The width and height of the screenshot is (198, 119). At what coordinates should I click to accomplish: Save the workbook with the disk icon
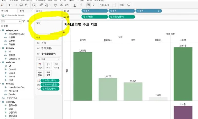pyautogui.click(x=21, y=5)
